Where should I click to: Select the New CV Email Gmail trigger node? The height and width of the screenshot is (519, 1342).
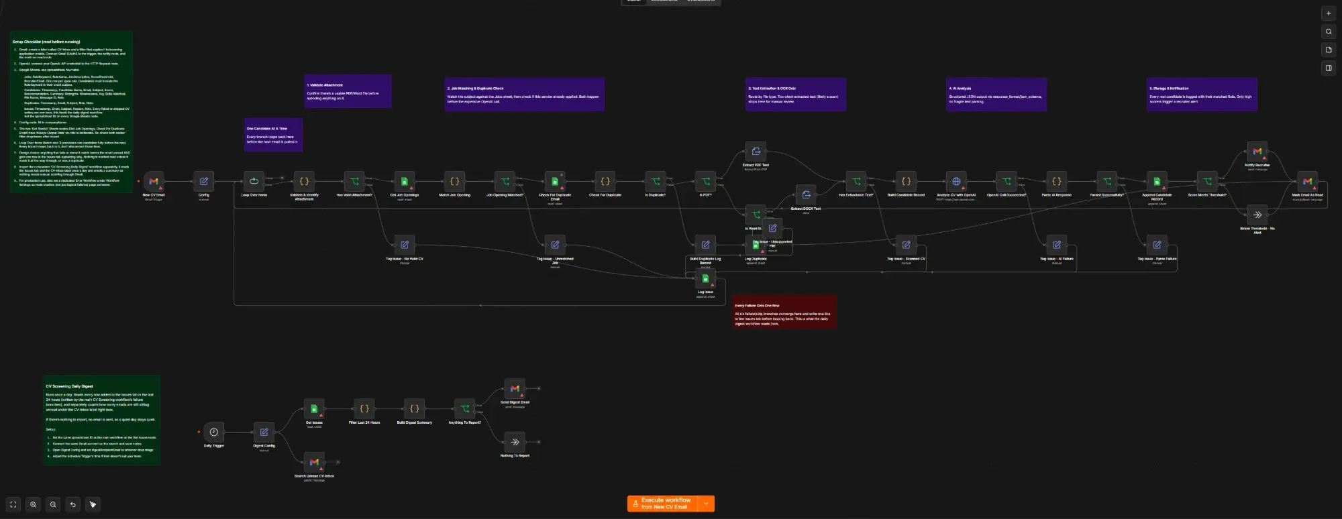coord(154,181)
